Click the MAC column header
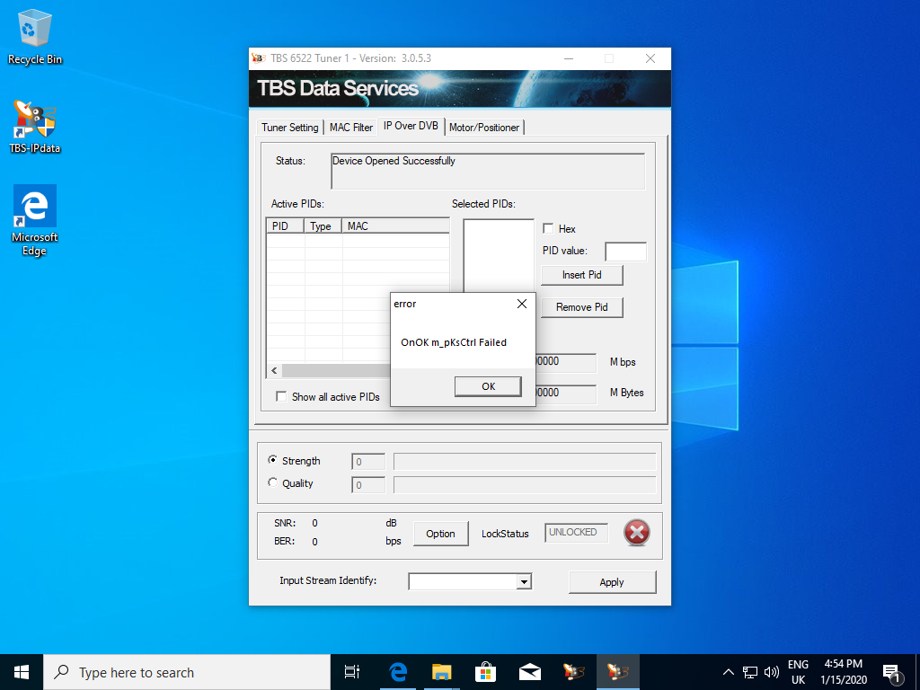Image resolution: width=920 pixels, height=690 pixels. [396, 226]
